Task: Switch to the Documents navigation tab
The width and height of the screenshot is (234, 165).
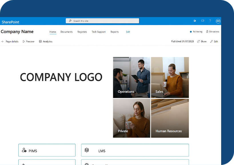Action: 67,32
